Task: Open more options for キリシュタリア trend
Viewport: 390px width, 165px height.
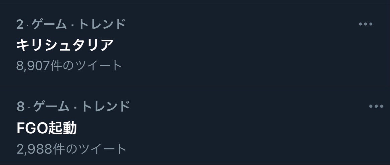Action: pos(365,24)
